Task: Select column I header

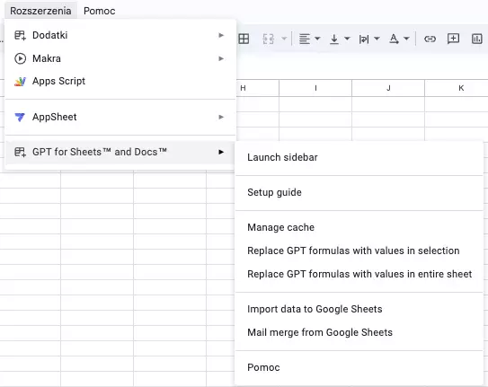Action: point(315,88)
